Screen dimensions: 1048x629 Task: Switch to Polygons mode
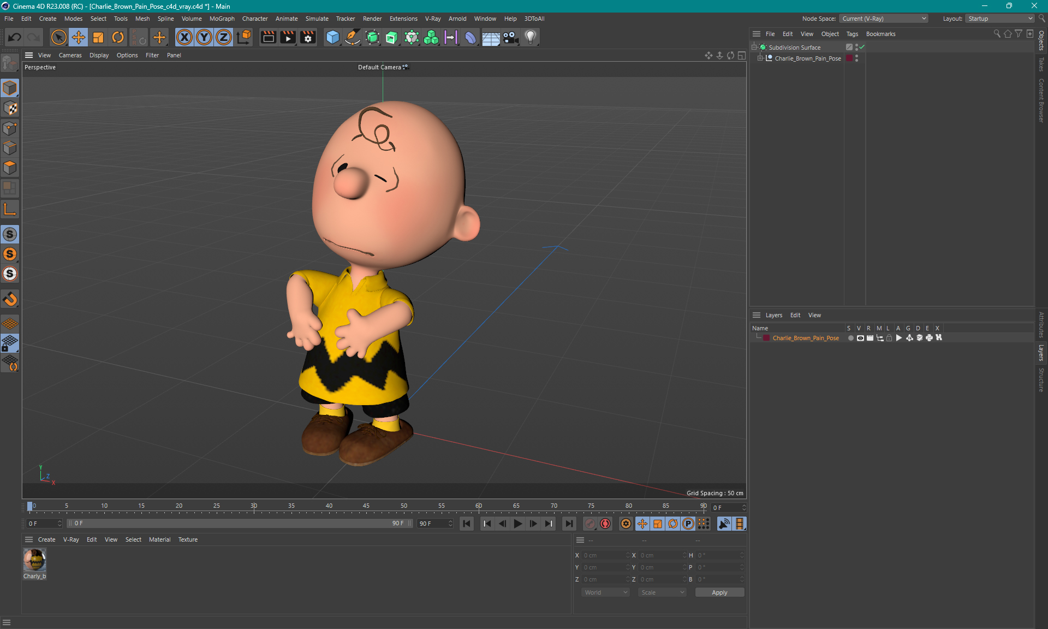coord(10,168)
